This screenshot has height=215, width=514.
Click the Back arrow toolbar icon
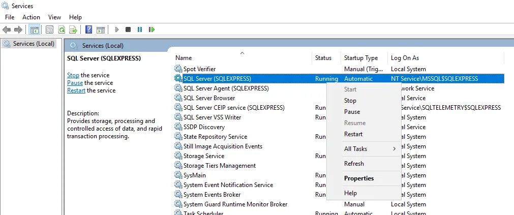point(6,30)
